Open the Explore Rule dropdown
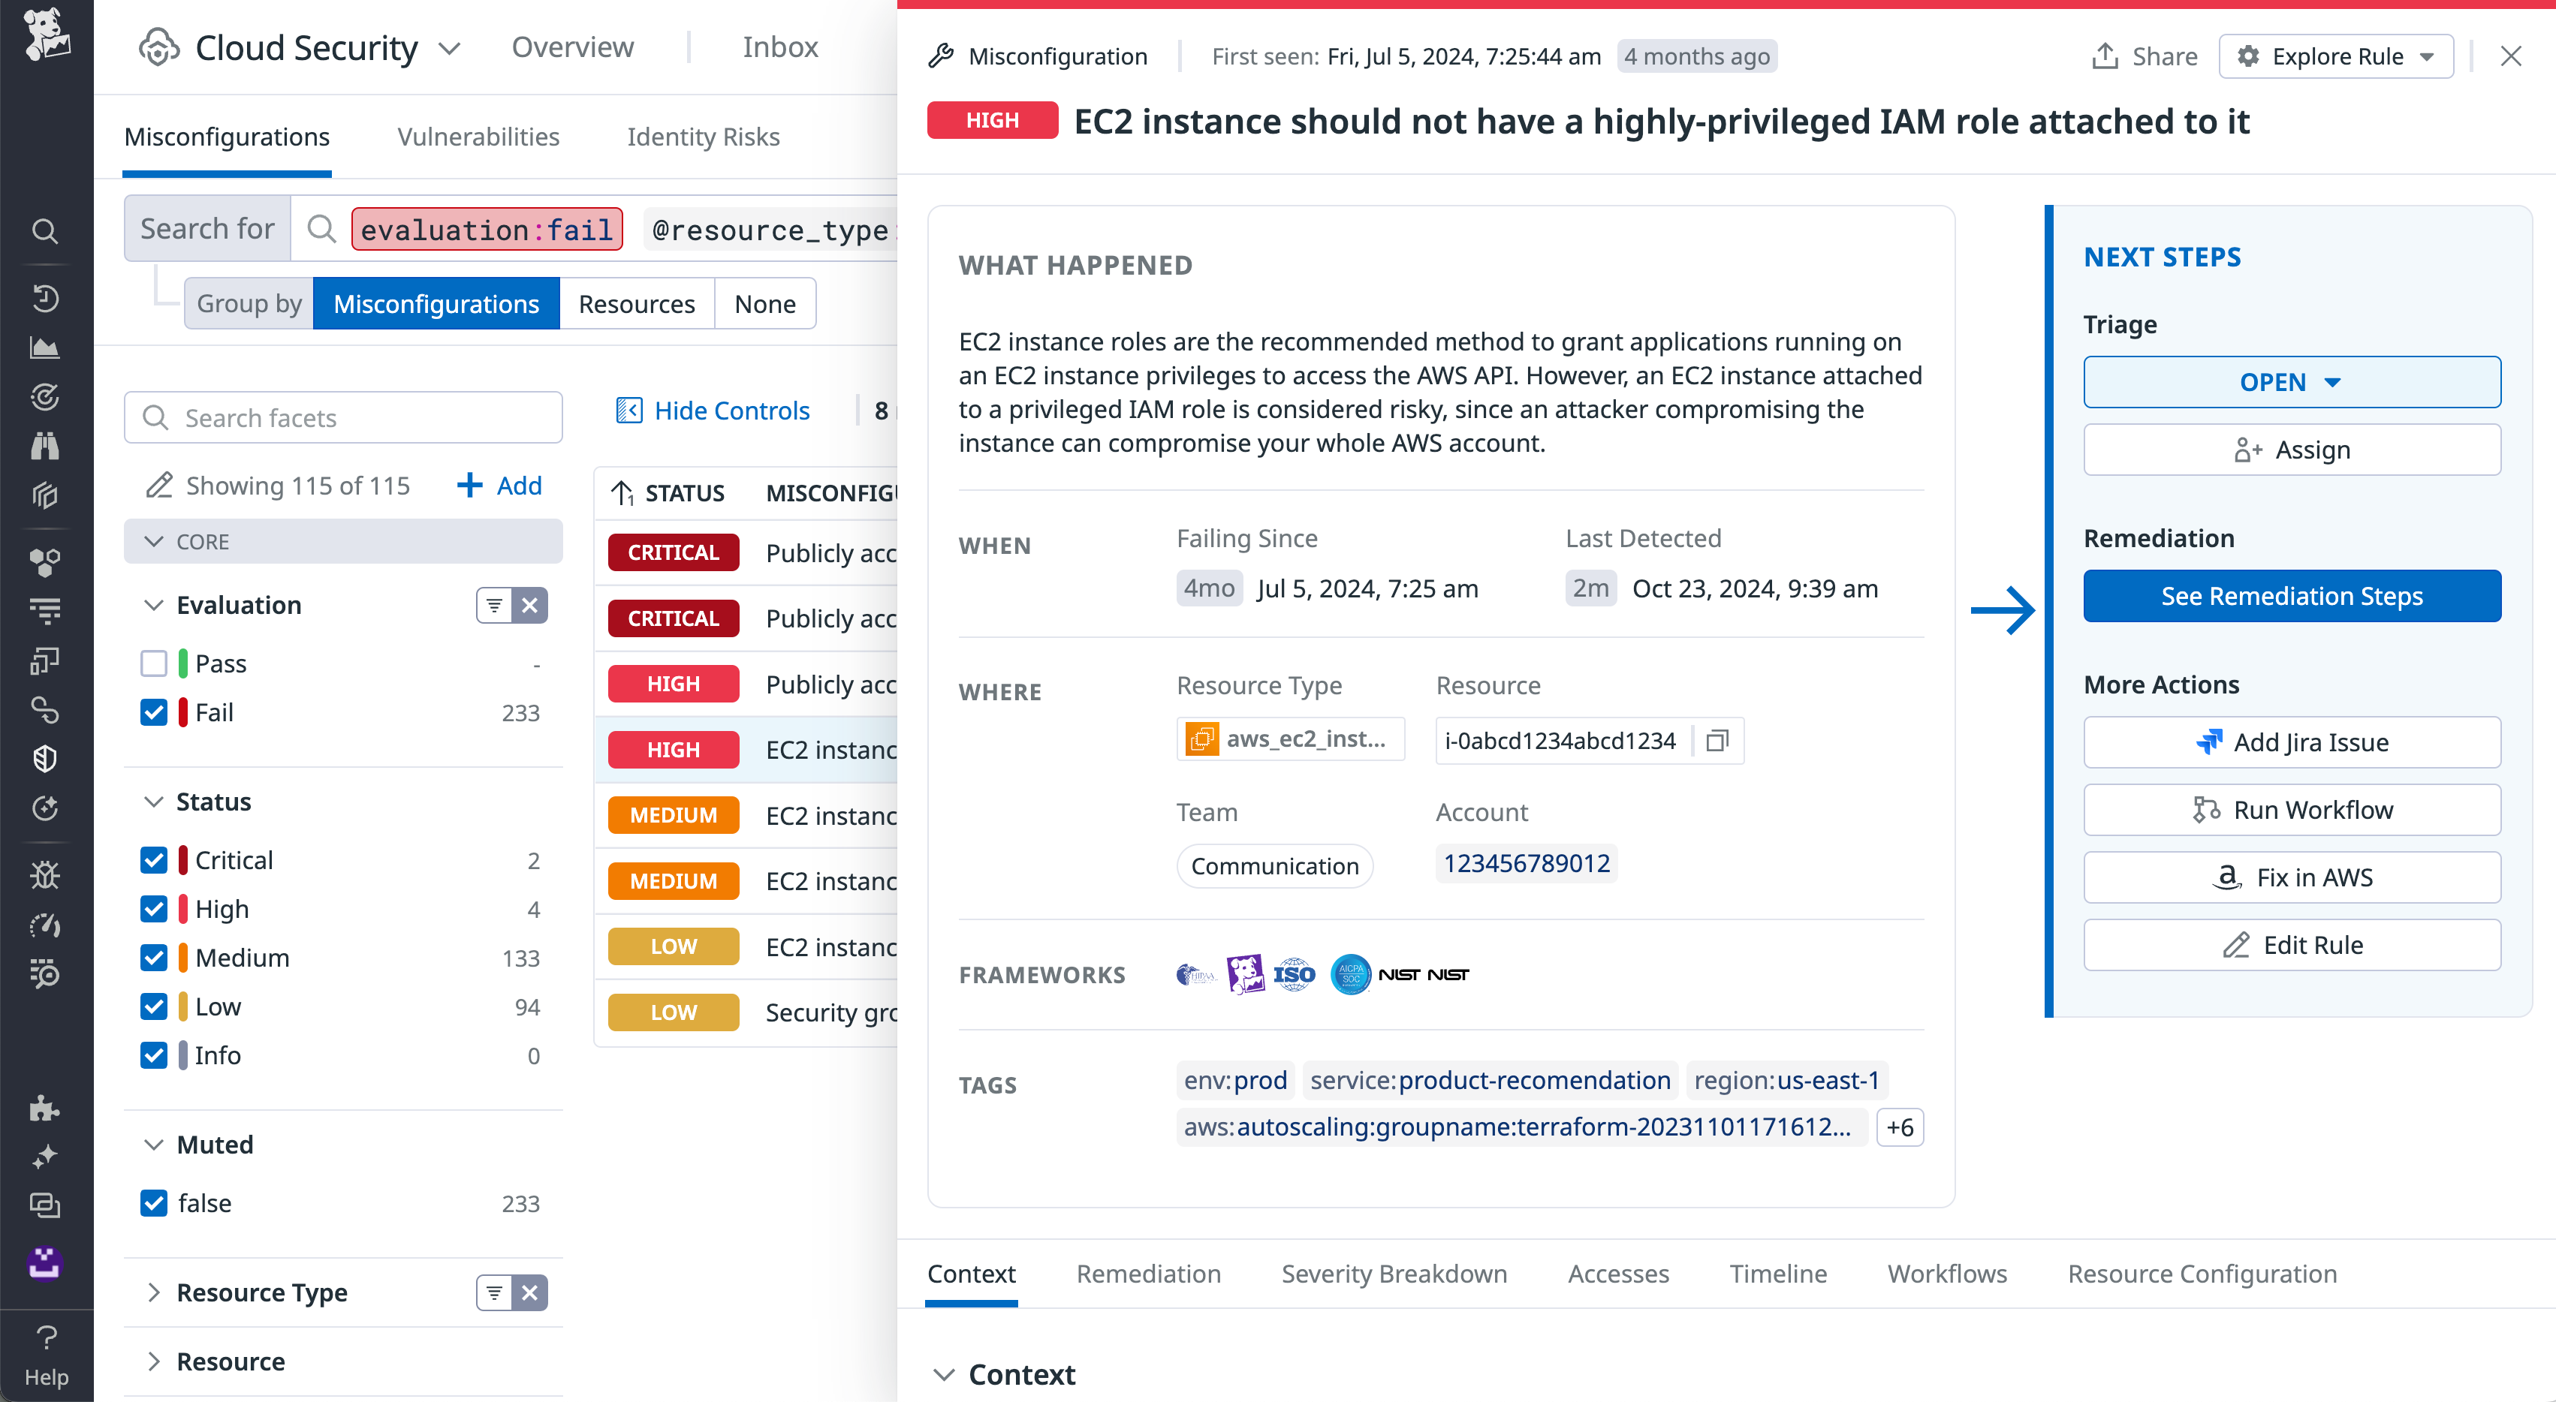 pos(2336,56)
